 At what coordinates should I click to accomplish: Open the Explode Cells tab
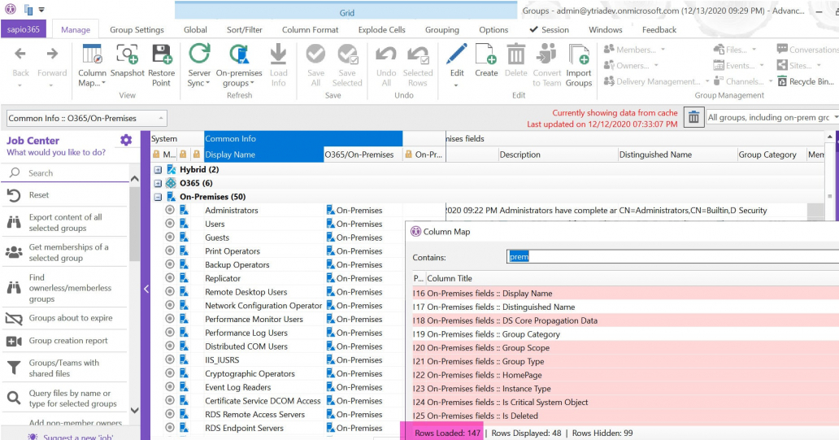pyautogui.click(x=382, y=29)
